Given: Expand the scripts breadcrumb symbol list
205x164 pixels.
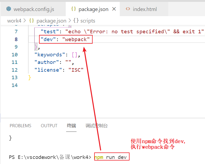Looking at the screenshot, I should coord(88,21).
